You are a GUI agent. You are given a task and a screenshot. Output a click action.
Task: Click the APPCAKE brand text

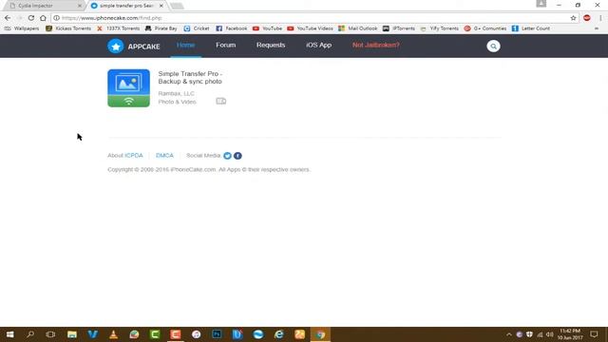143,47
